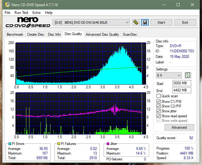Viewport: 202px width, 165px height.
Task: Enable the Quick scan checkbox
Action: pos(158,96)
